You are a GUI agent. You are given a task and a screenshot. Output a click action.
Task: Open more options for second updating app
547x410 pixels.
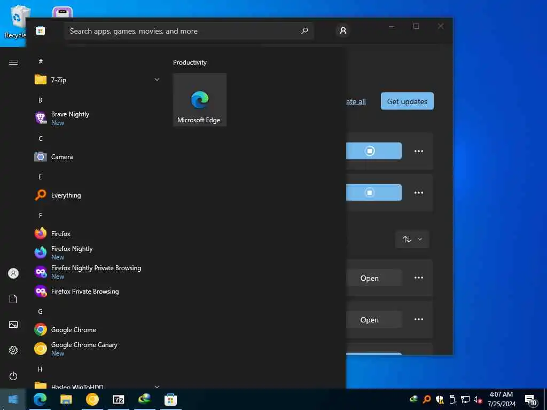click(419, 193)
